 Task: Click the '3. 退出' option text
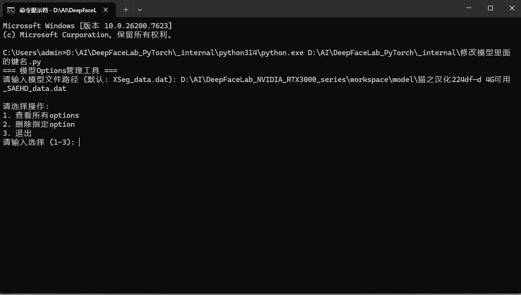click(17, 133)
